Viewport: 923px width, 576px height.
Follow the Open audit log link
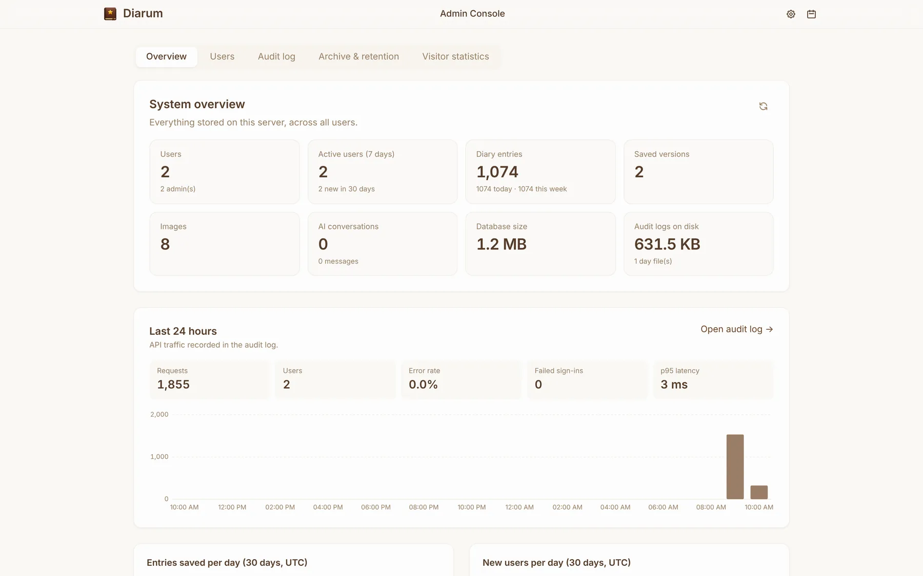(x=736, y=329)
